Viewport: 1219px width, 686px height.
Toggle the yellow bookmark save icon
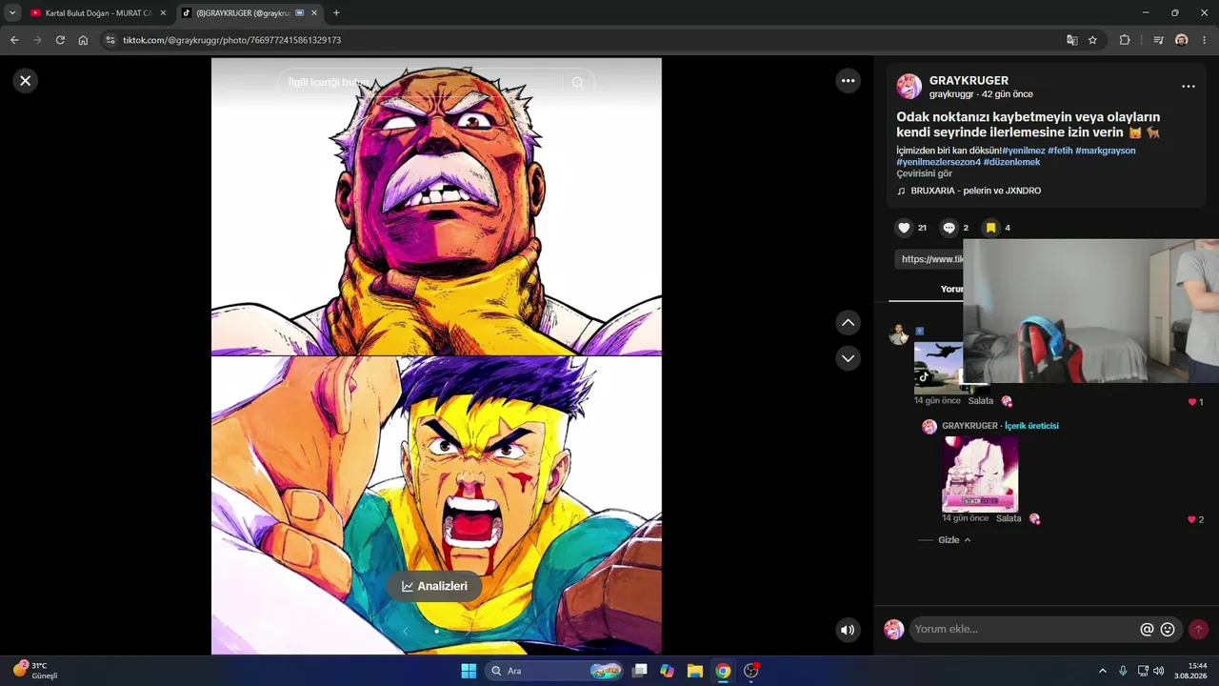[990, 228]
